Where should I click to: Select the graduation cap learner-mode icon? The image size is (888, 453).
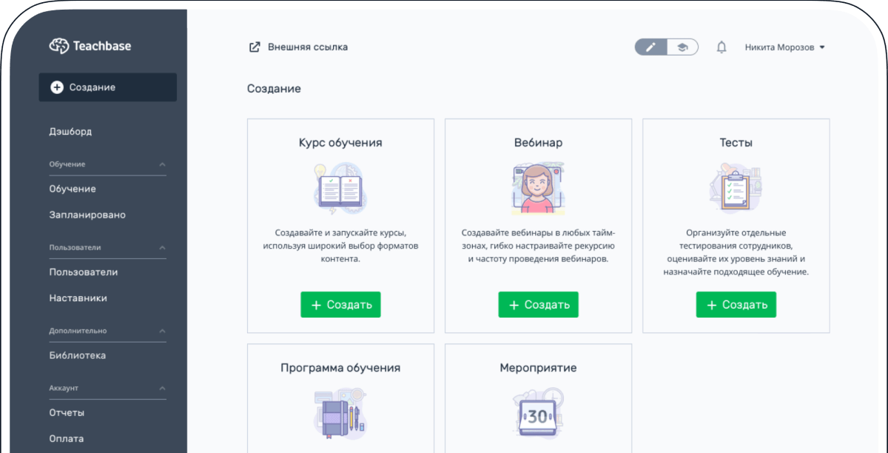tap(682, 46)
